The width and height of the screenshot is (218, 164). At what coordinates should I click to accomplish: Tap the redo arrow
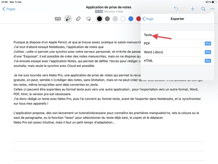[x=183, y=9]
